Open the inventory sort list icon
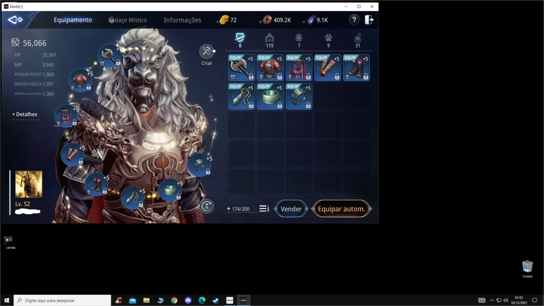The width and height of the screenshot is (544, 306). click(x=264, y=209)
